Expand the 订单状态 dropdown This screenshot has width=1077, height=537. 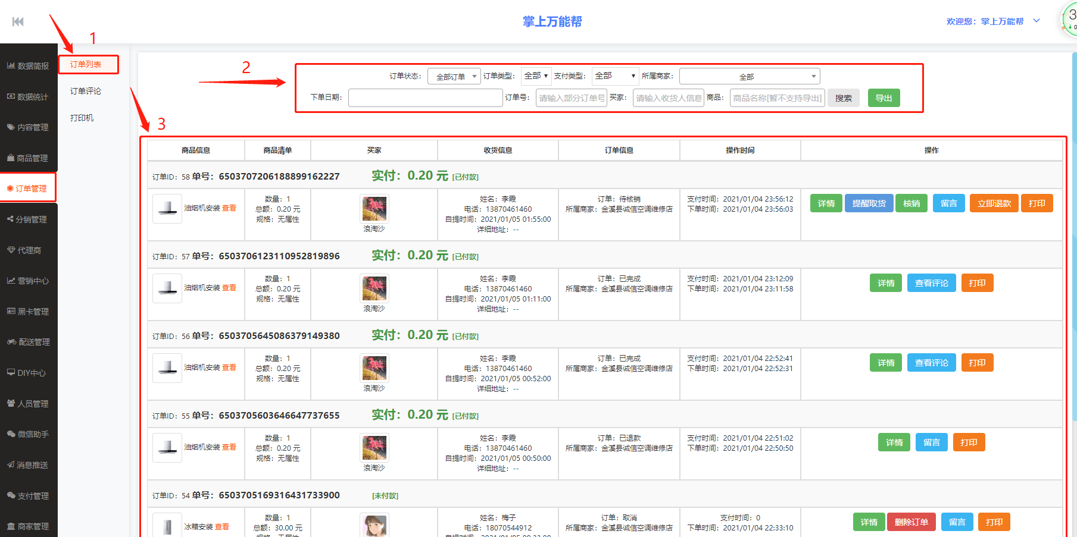[x=454, y=77]
